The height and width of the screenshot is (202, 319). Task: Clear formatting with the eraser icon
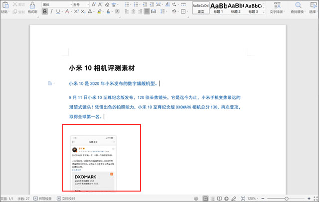(107, 4)
